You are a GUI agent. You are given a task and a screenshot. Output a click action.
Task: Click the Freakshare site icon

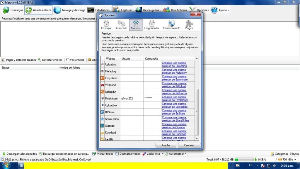(x=102, y=99)
